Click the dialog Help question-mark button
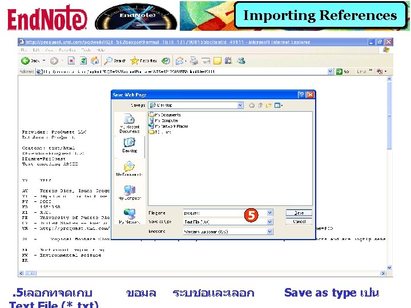Image resolution: width=411 pixels, height=308 pixels. pos(301,95)
